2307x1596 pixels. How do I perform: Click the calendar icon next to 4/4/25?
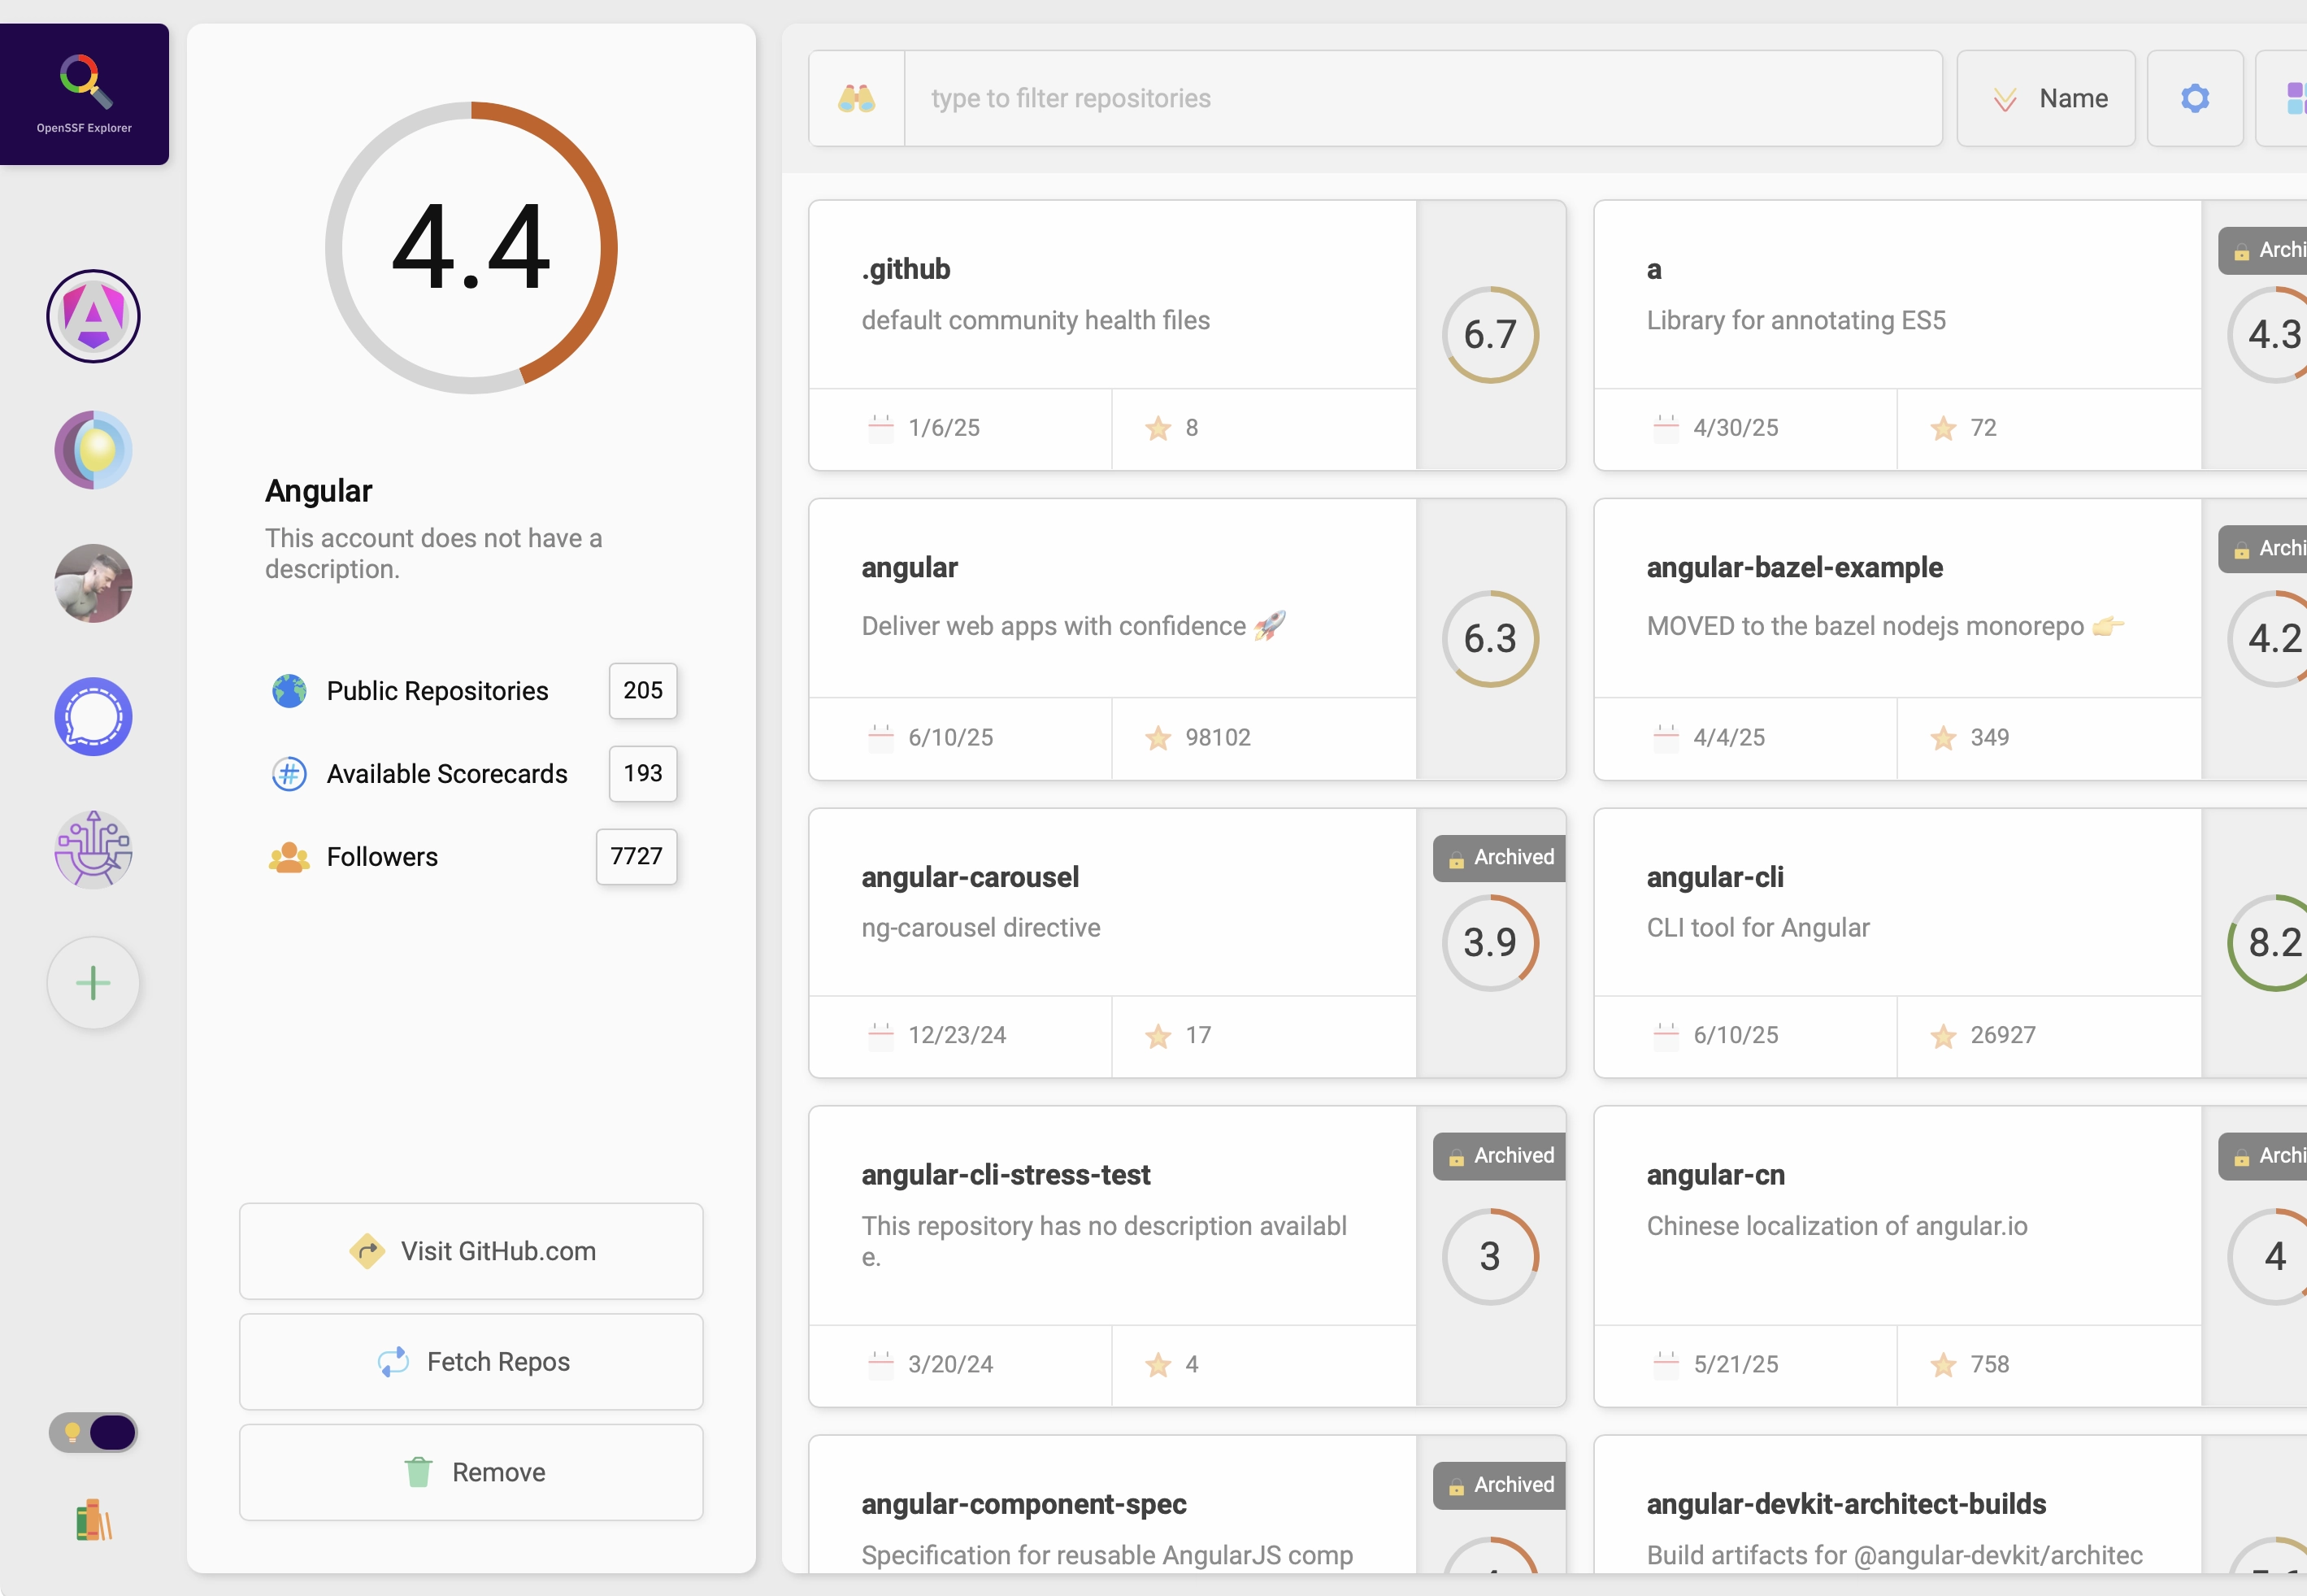(x=1666, y=738)
